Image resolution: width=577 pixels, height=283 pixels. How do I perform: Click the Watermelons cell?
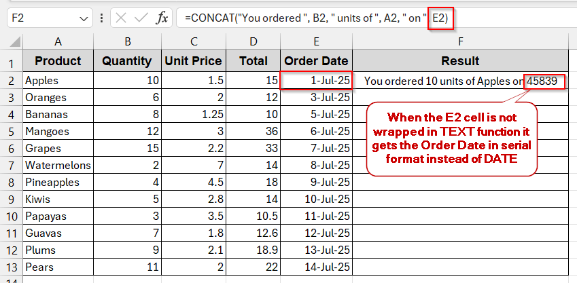coord(58,165)
